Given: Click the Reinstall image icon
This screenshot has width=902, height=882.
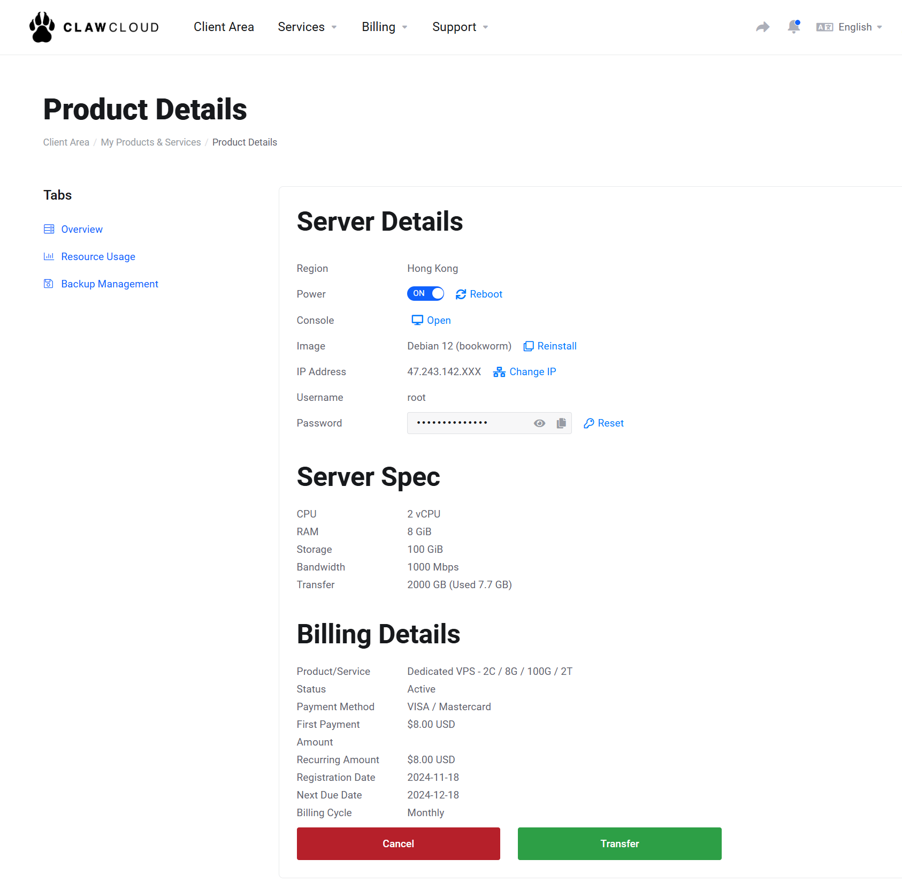Looking at the screenshot, I should [528, 346].
